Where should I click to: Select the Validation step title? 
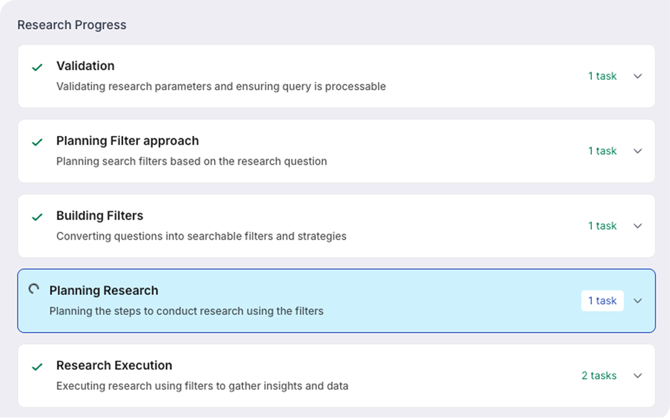(85, 66)
